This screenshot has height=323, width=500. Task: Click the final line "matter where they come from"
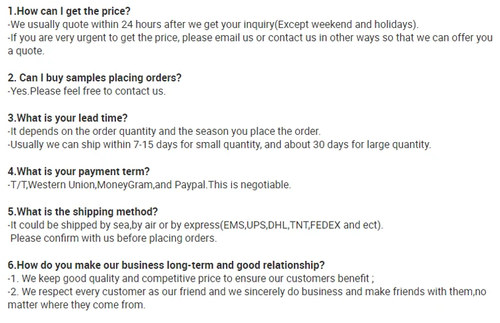pyautogui.click(x=76, y=305)
